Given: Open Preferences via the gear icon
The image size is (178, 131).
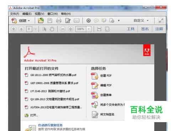Looking at the screenshot, I should (x=89, y=21).
